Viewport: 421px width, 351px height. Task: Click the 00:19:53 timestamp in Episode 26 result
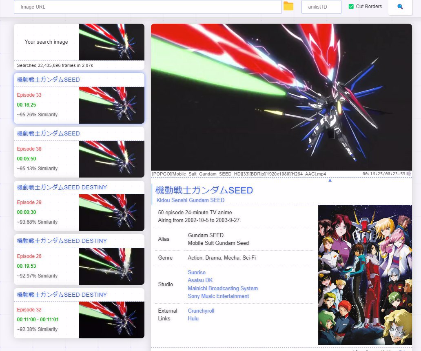point(26,266)
